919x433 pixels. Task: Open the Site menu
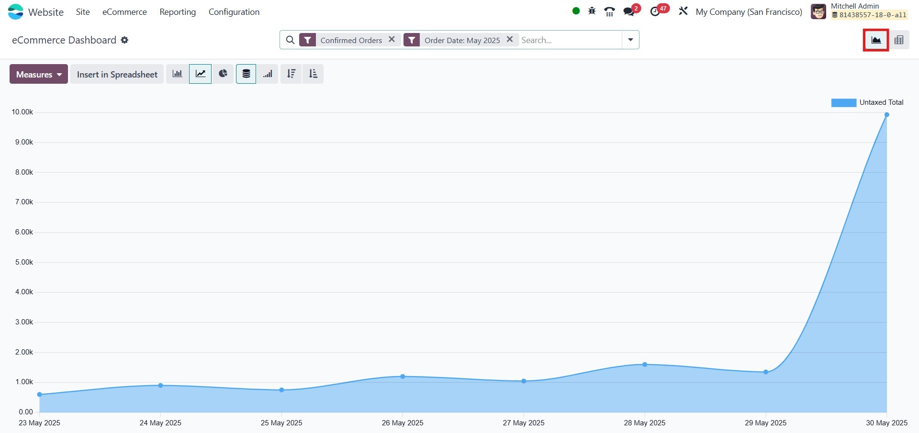(x=83, y=12)
